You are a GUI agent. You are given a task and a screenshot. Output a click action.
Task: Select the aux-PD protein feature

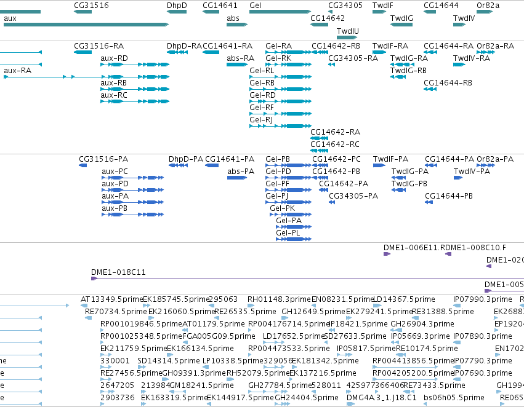132,190
